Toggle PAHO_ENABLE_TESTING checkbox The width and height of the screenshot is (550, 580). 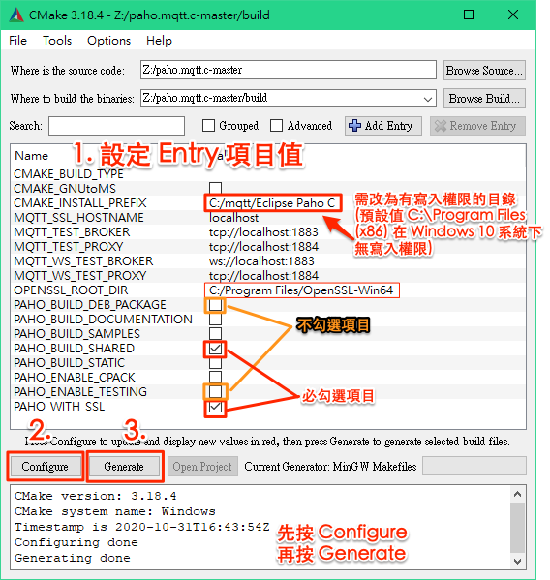215,392
